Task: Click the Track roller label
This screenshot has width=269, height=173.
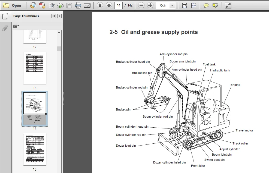Action: pos(240,143)
